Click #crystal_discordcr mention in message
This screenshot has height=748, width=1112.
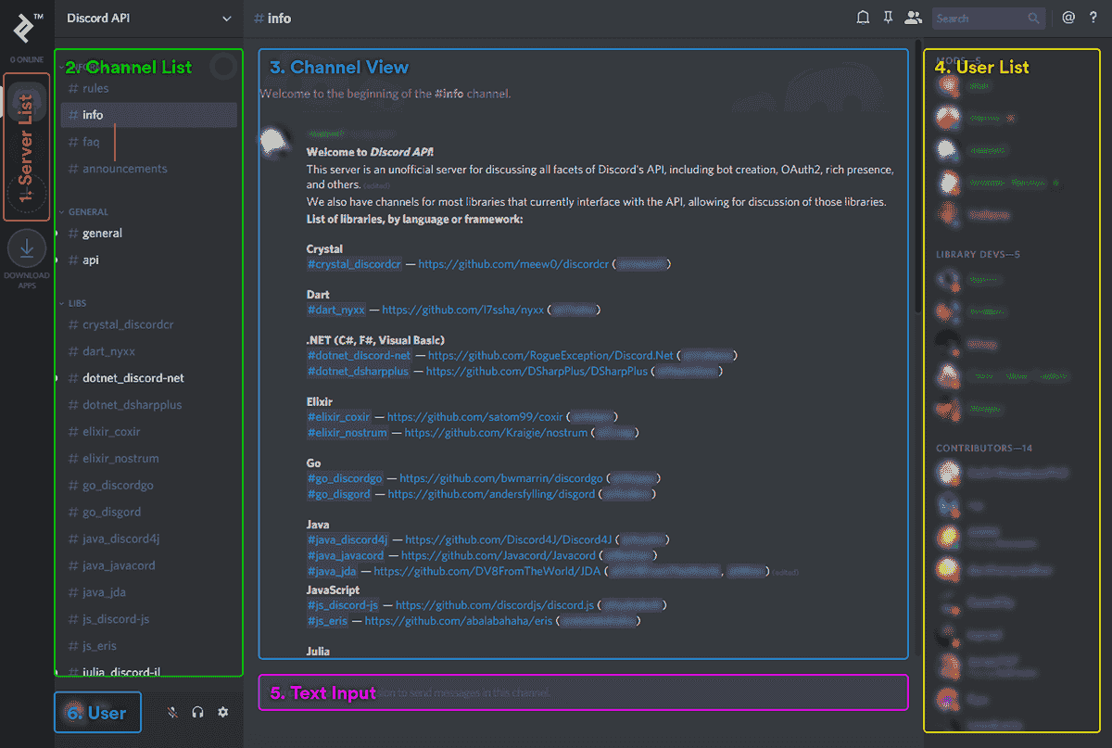pyautogui.click(x=354, y=264)
